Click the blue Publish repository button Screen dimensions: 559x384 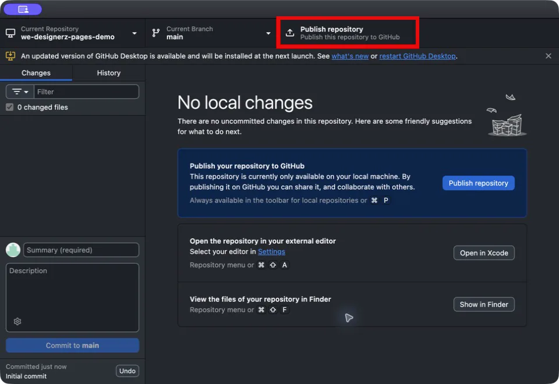pyautogui.click(x=478, y=183)
